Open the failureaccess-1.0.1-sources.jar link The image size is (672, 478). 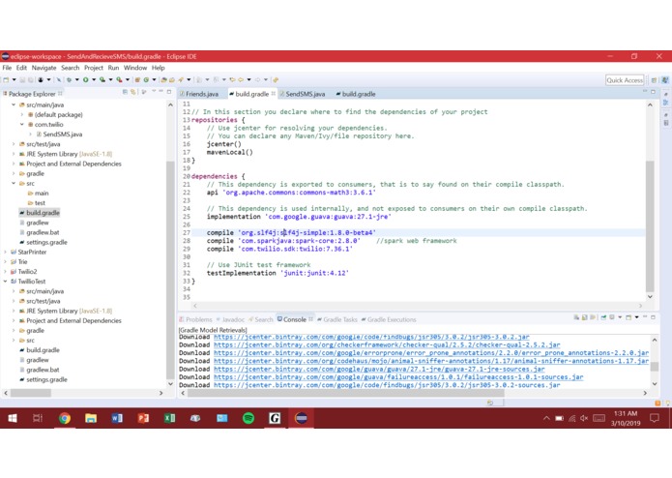398,376
